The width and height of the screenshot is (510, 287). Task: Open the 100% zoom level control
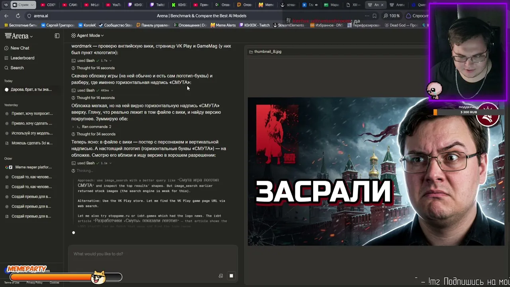(392, 16)
